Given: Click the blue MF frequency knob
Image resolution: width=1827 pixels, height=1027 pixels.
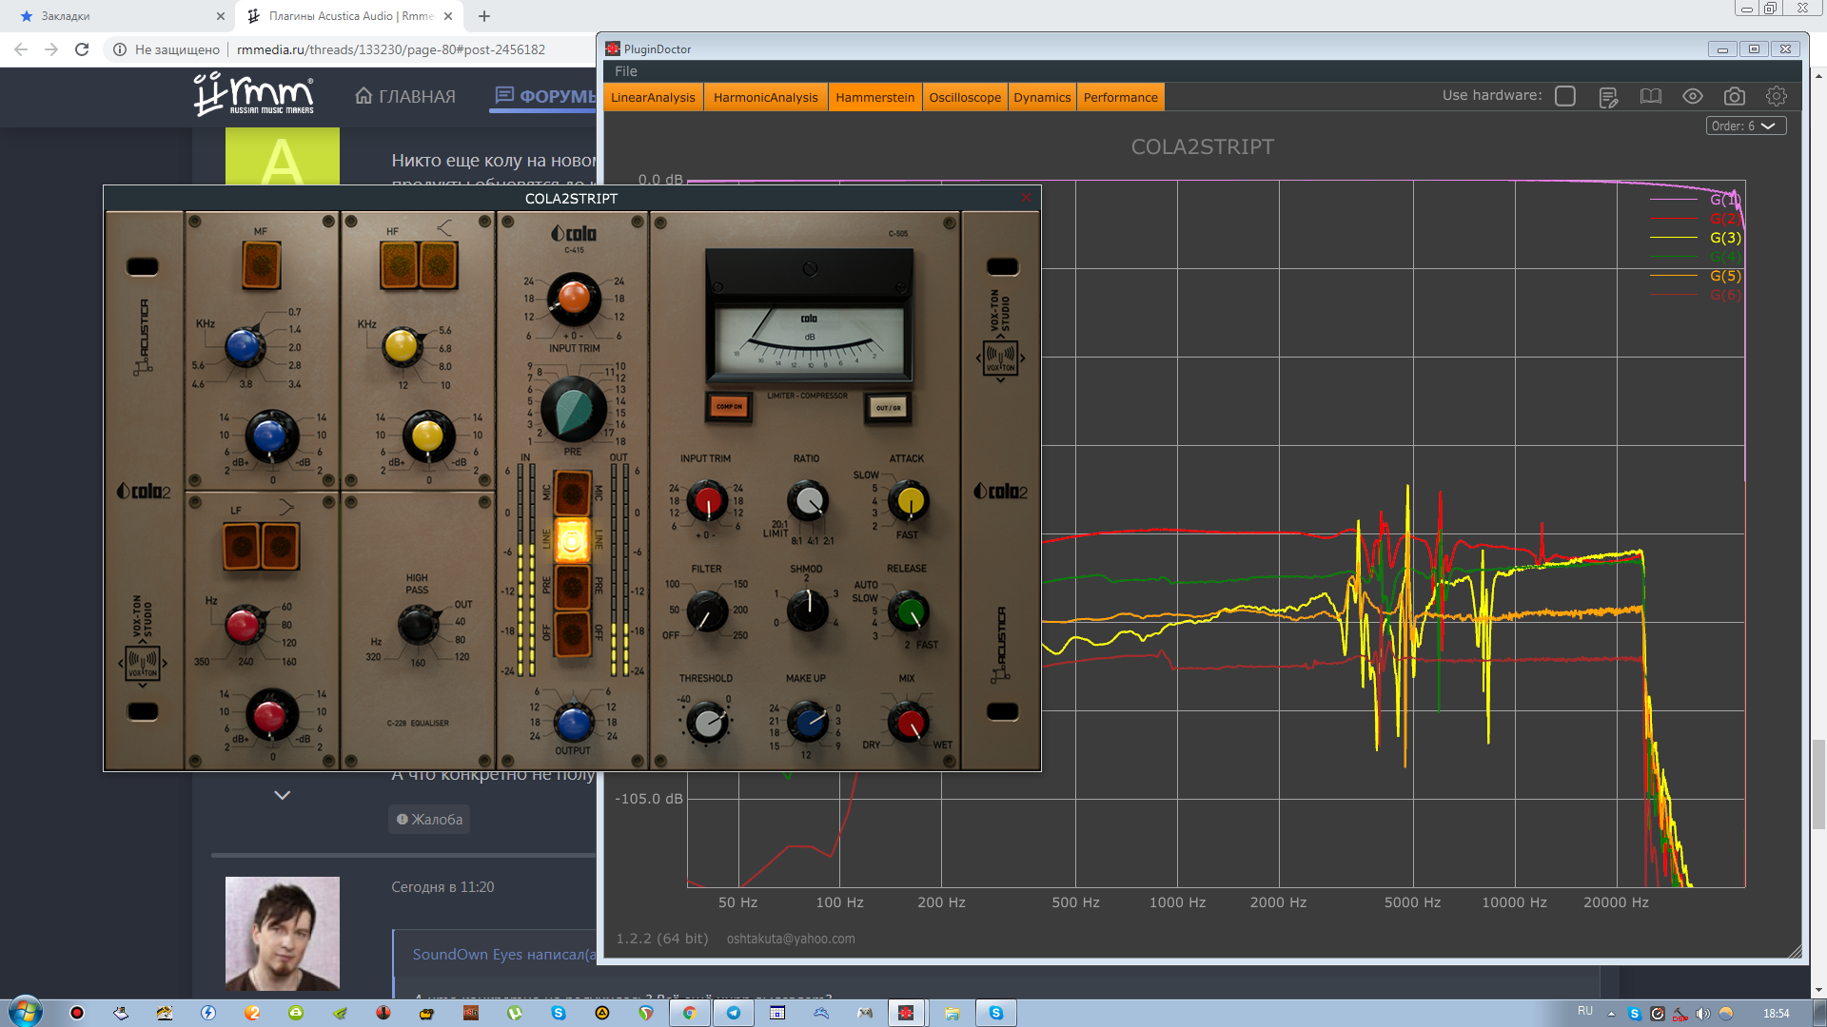Looking at the screenshot, I should (x=245, y=346).
